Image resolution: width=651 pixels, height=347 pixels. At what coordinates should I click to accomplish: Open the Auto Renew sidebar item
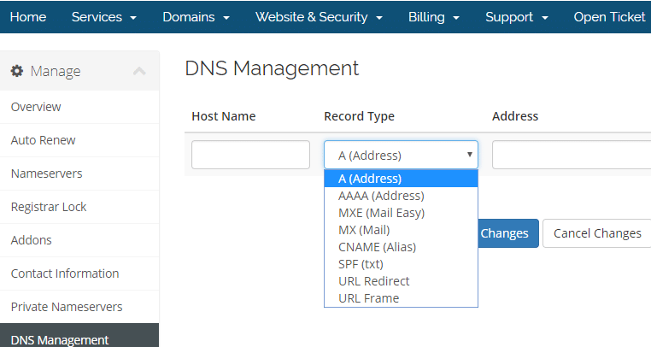click(x=43, y=140)
